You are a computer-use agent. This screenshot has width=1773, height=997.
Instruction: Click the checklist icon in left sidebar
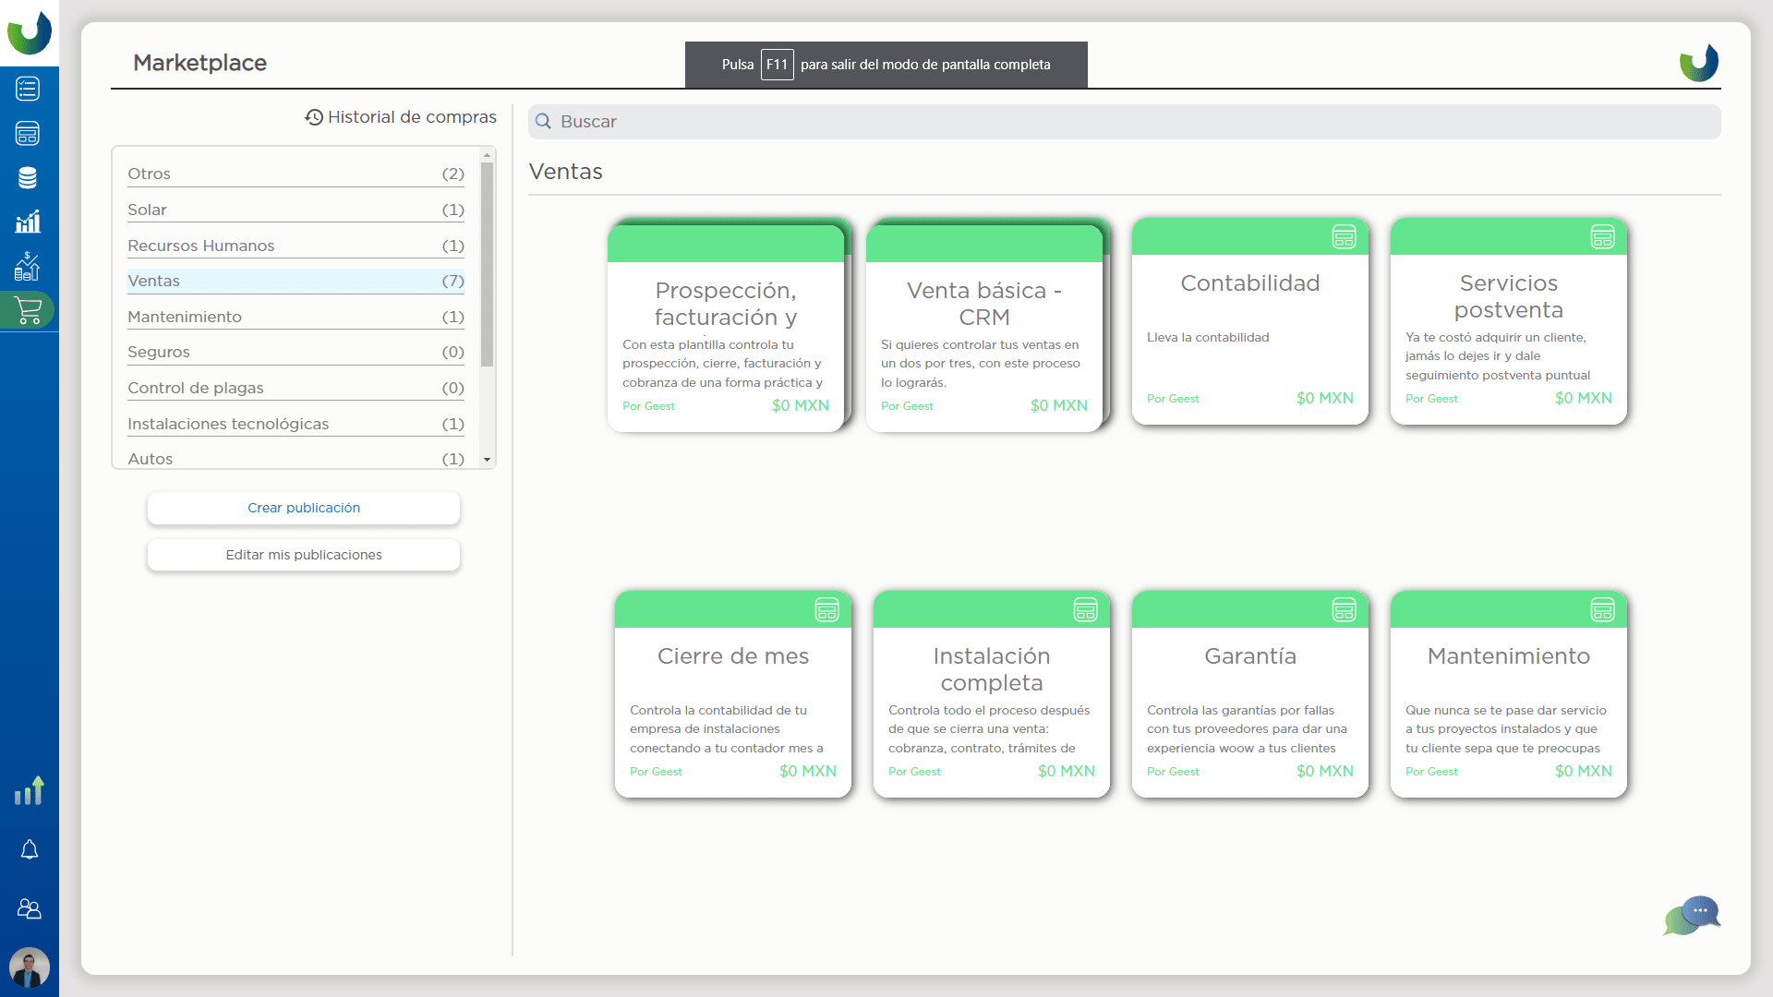click(28, 89)
